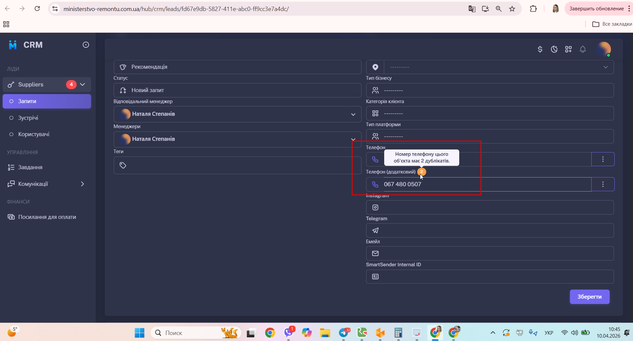This screenshot has height=341, width=633.
Task: Click the map pin icon in the location field
Action: point(375,67)
